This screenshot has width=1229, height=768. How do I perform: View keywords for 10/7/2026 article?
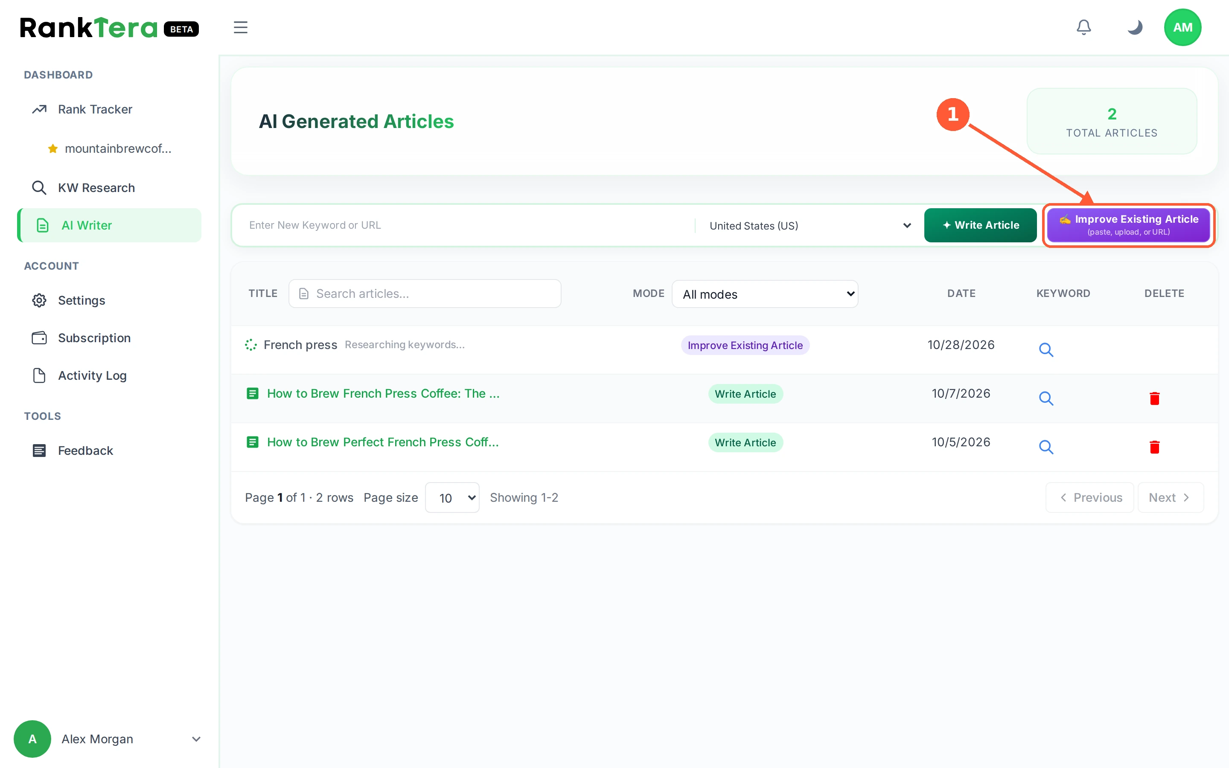1046,398
